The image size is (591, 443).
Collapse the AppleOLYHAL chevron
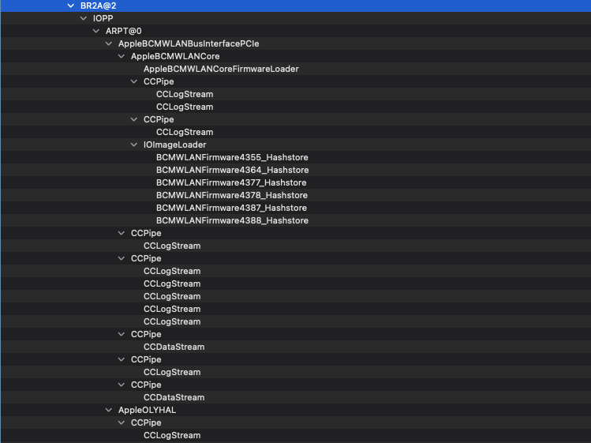tap(109, 410)
